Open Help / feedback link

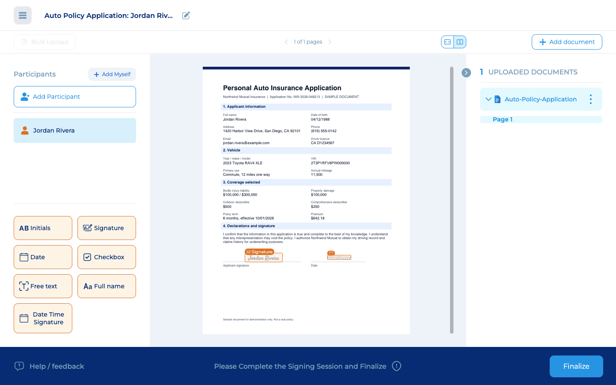click(49, 366)
